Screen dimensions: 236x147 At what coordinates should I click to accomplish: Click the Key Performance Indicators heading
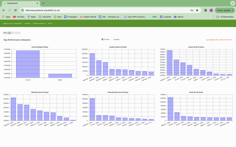pyautogui.click(x=17, y=40)
